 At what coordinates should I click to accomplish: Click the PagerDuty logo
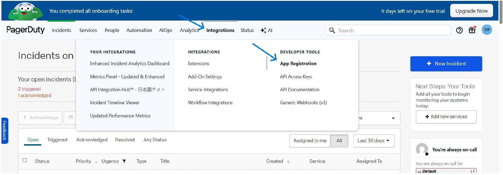click(x=25, y=30)
